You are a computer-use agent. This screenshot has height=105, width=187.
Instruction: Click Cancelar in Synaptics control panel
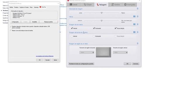136,64
